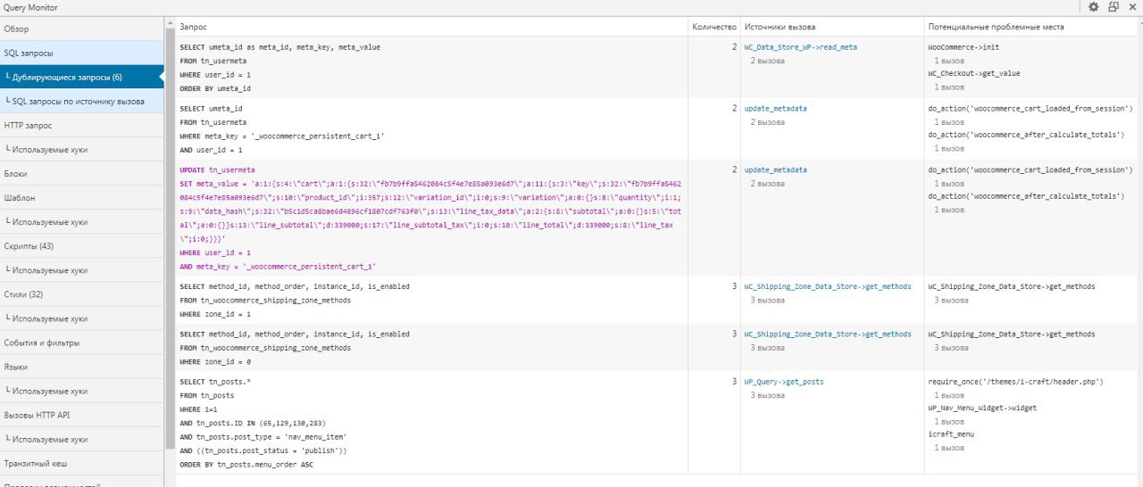
Task: Click the WooCommerce->init component entry
Action: 964,46
